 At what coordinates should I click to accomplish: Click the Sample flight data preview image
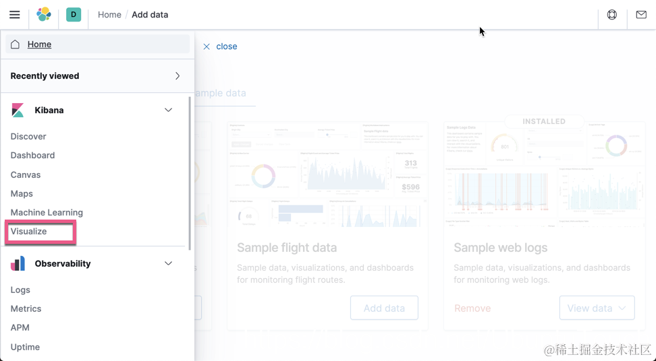[327, 175]
